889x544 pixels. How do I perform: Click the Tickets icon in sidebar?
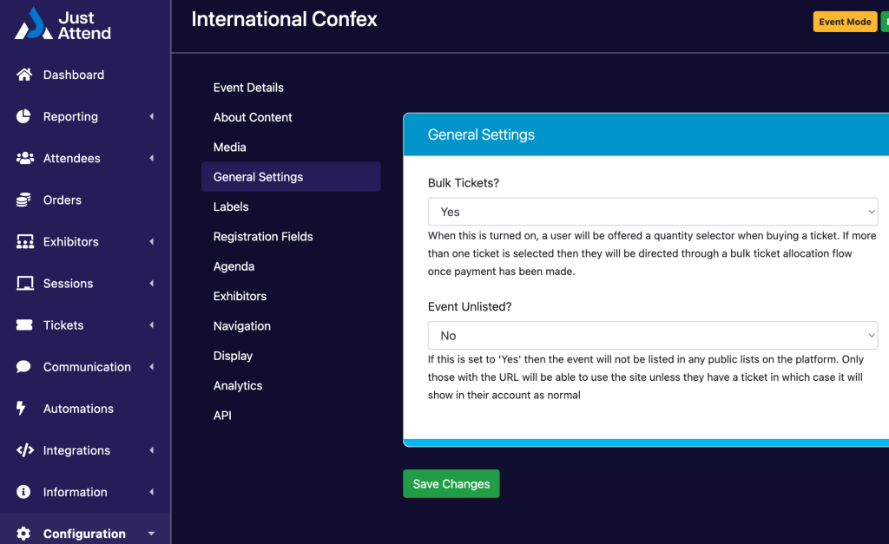click(24, 325)
